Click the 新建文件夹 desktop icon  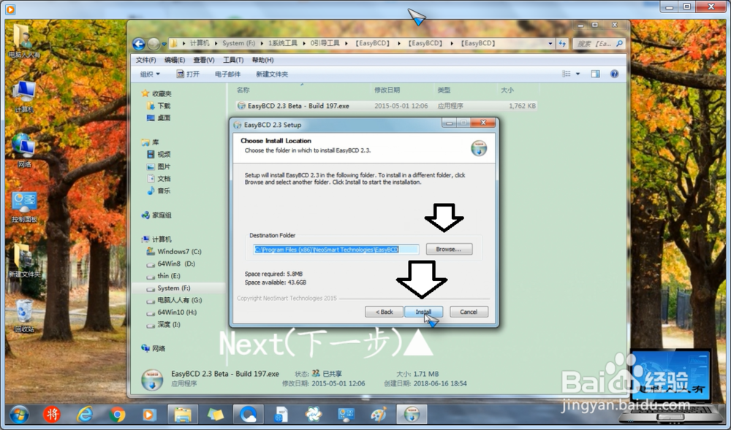tap(24, 261)
